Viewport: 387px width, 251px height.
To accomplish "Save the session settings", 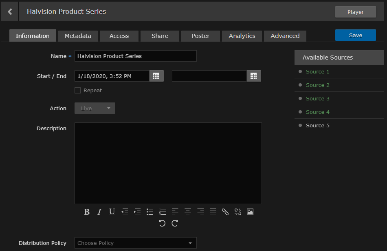I will (x=355, y=35).
